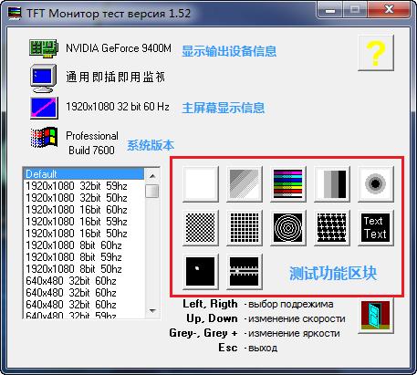
Task: Click the mode list scroll-down arrow
Action: point(152,311)
